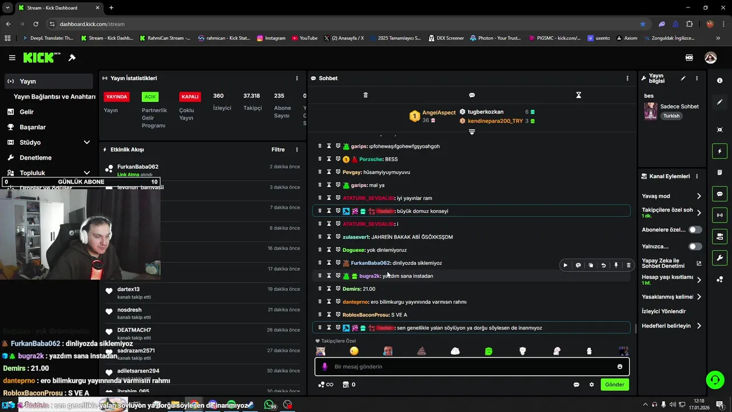Click the storefront icon in top header
Viewport: 732px width, 412px height.
[x=689, y=58]
